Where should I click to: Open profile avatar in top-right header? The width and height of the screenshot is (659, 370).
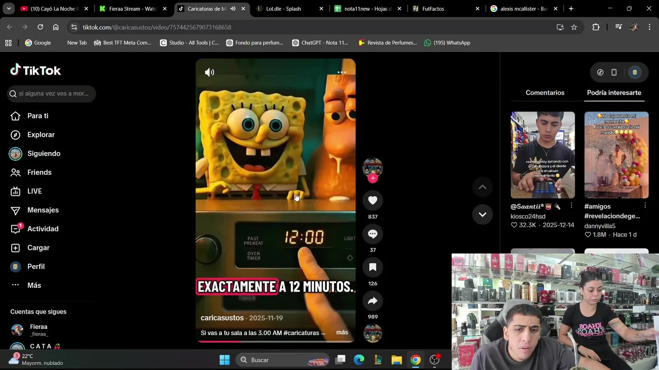pos(635,72)
